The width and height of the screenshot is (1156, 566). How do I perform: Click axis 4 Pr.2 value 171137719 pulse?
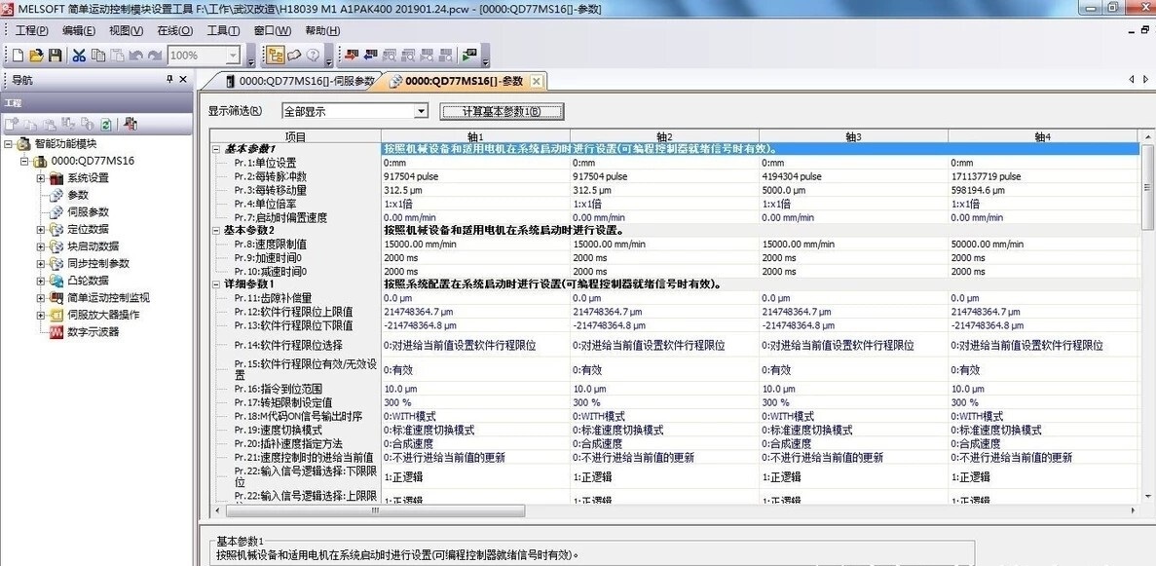point(986,176)
